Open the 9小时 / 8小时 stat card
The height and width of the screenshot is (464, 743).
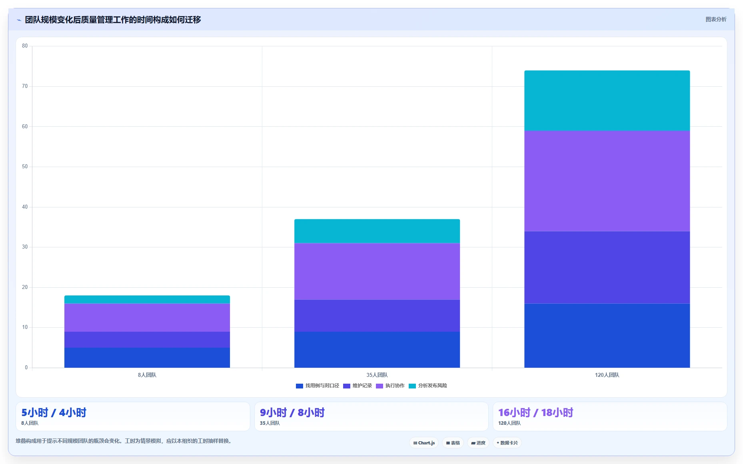pyautogui.click(x=371, y=416)
